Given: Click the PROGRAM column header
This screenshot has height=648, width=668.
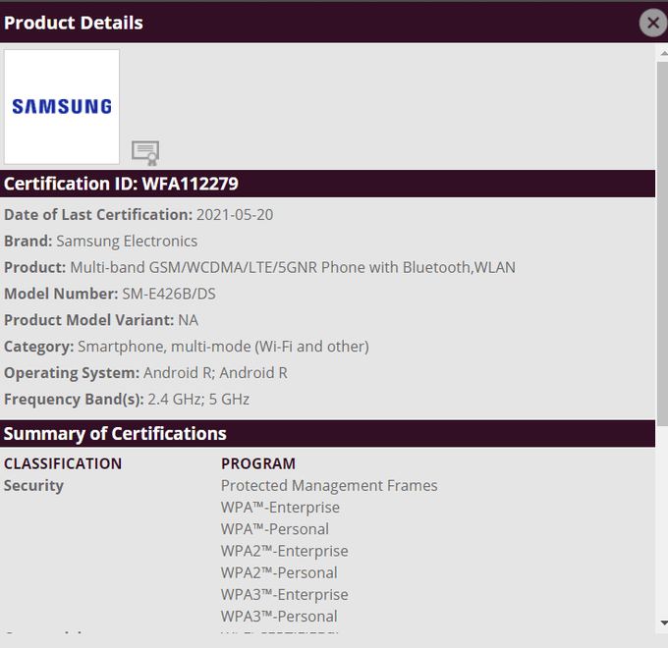Looking at the screenshot, I should coord(258,463).
